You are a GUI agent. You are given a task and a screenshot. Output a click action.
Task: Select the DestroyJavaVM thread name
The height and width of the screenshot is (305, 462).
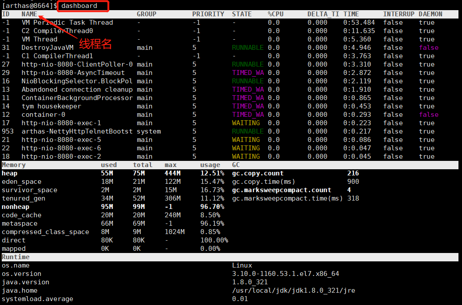[x=48, y=48]
